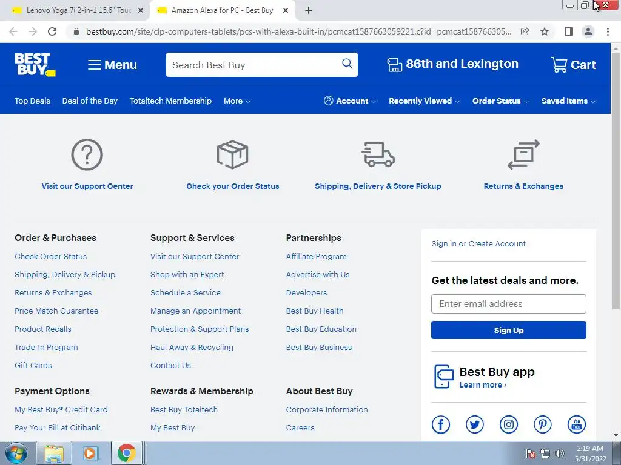
Task: Click the Enter email address field
Action: point(509,304)
